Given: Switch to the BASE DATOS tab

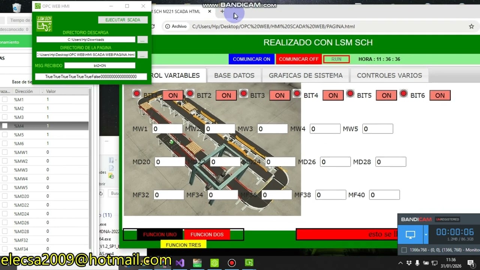Looking at the screenshot, I should 234,75.
